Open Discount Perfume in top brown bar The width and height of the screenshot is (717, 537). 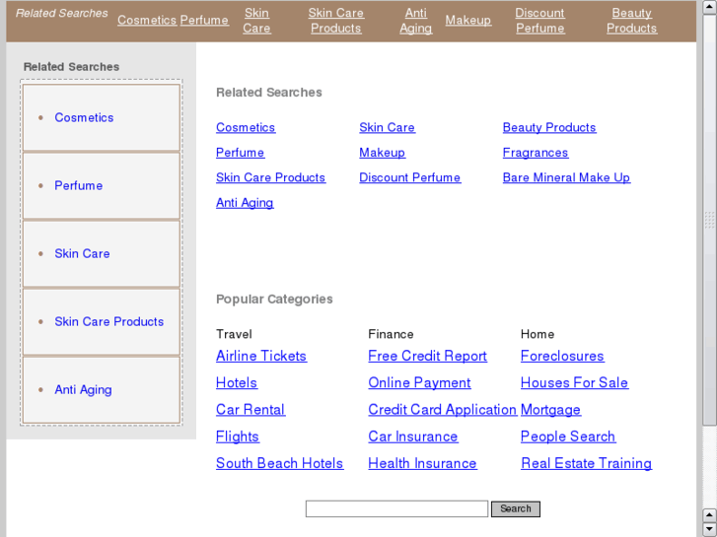[x=540, y=21]
